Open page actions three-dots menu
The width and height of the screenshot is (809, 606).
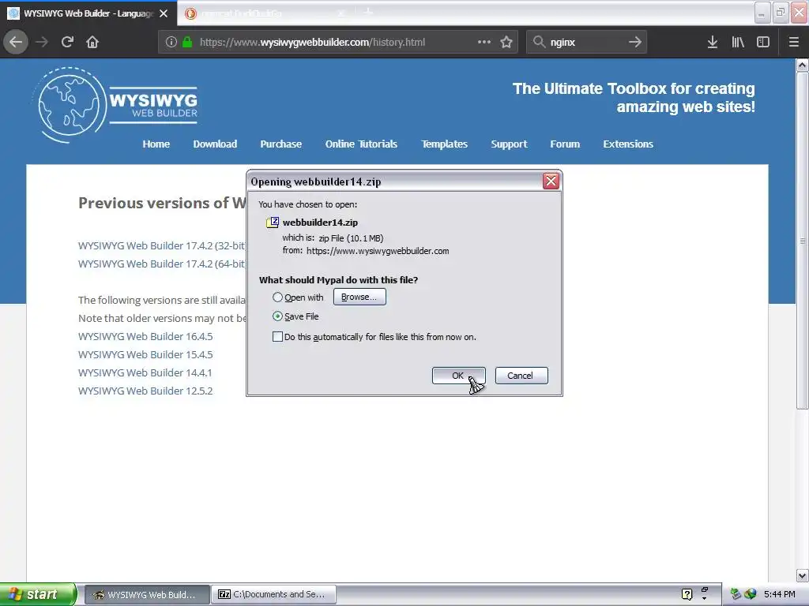point(484,42)
